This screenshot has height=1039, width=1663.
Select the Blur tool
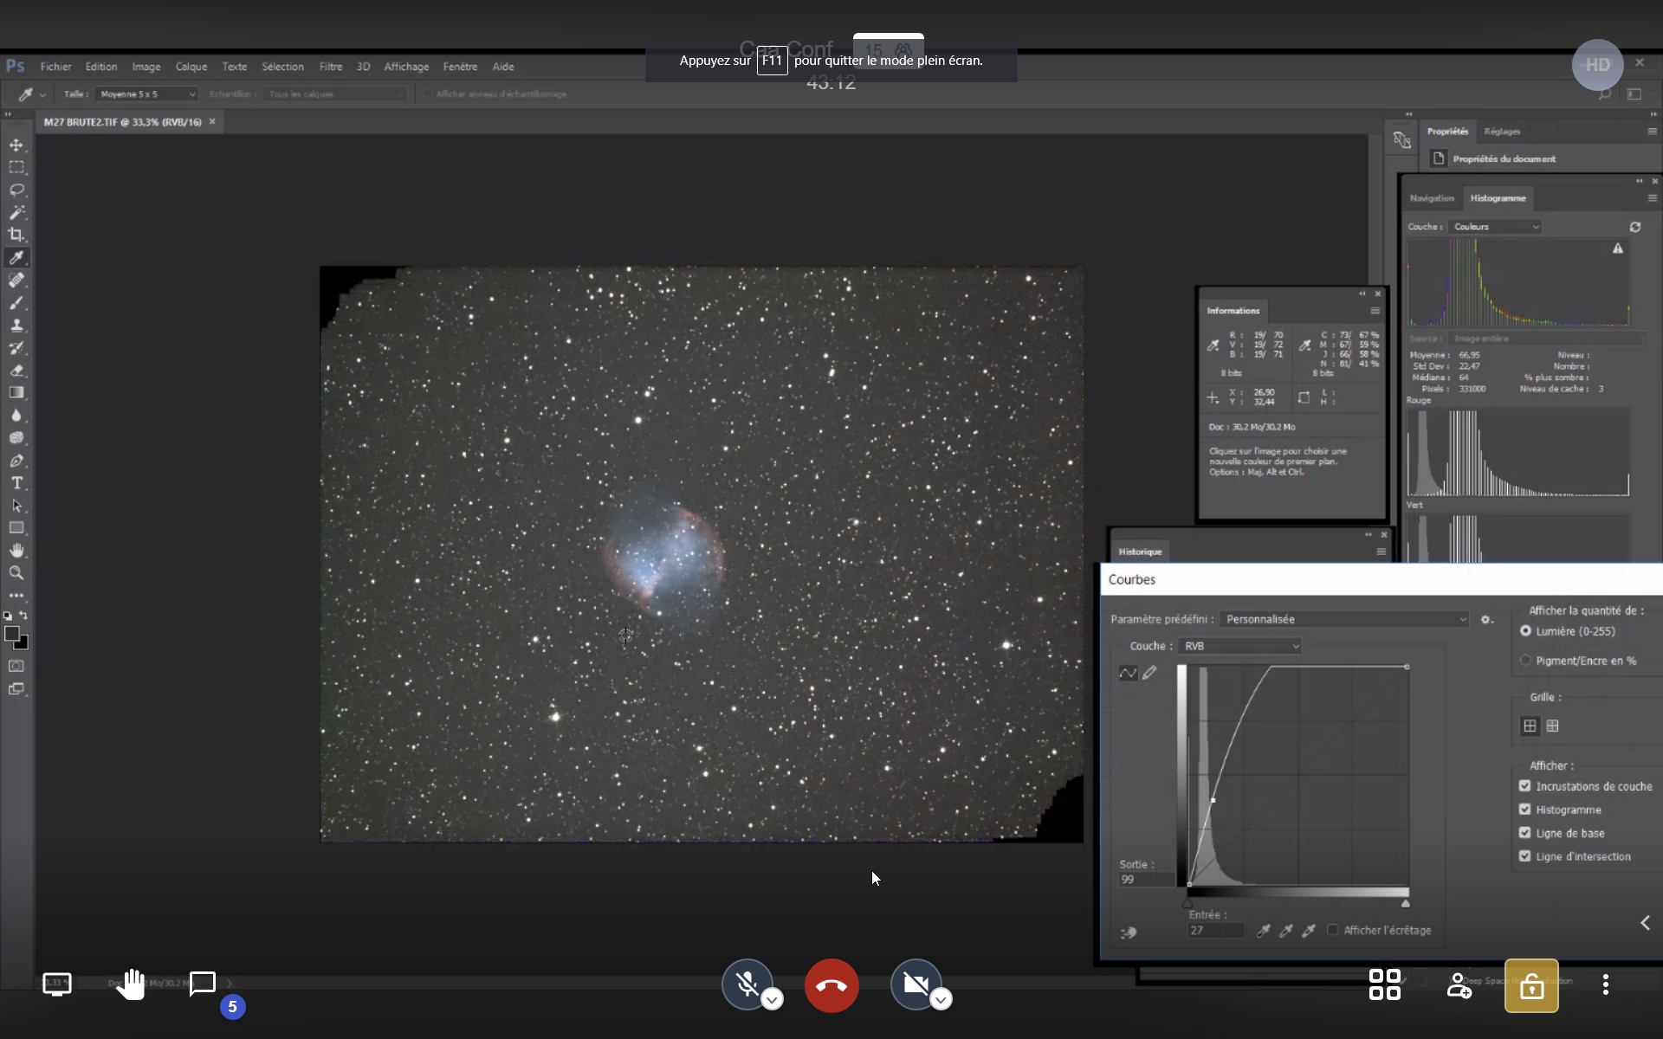coord(16,415)
